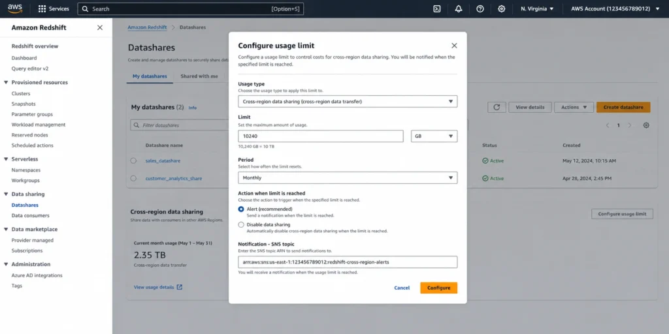
Task: Open the Period dropdown set to Monthly
Action: (x=348, y=177)
